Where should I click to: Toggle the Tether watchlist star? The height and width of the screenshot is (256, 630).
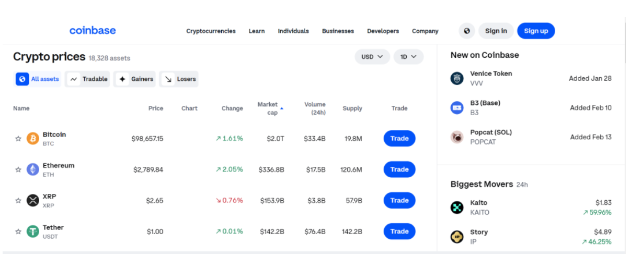[x=18, y=231]
